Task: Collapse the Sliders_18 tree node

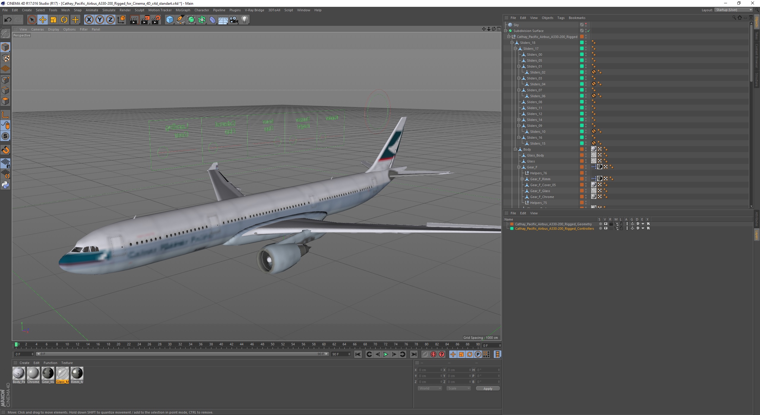Action: pos(512,43)
